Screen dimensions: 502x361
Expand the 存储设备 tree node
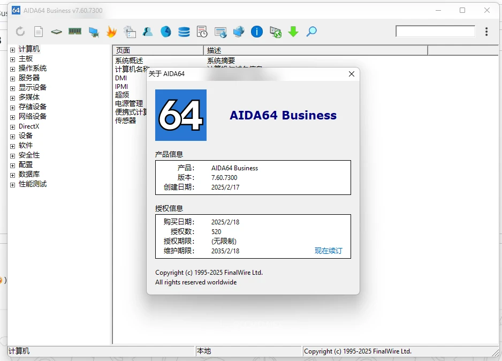click(12, 108)
